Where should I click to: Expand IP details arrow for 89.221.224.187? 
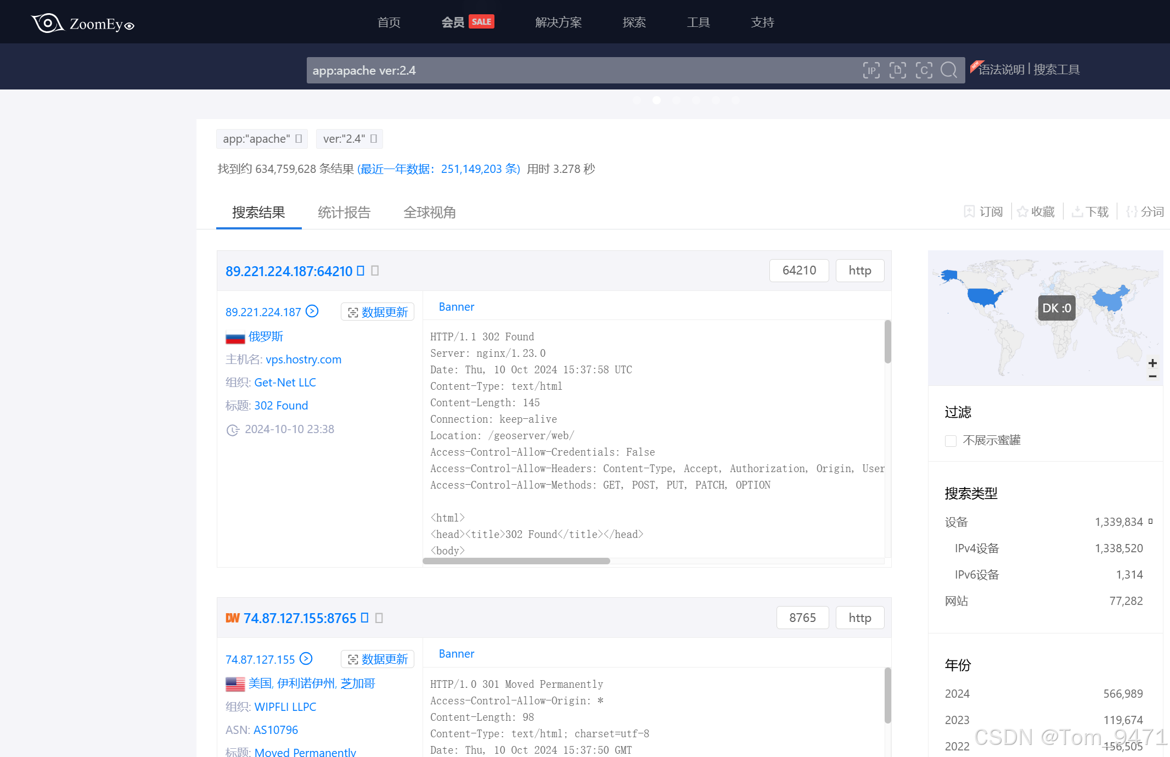click(x=312, y=311)
